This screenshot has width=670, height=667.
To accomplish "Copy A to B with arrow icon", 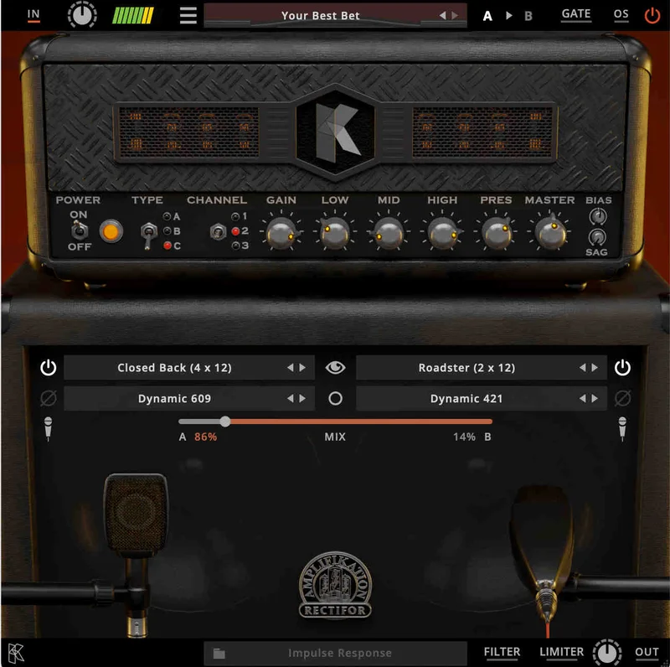I will 508,15.
